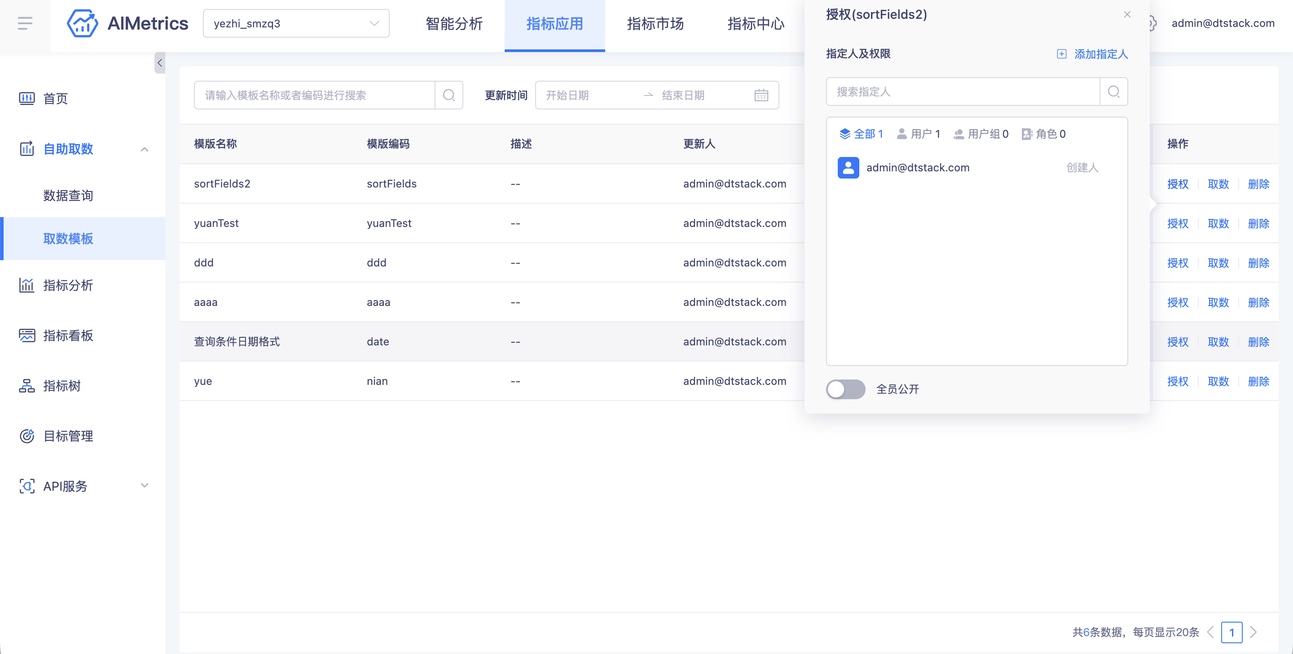
Task: Close the 授权 popup panel
Action: pyautogui.click(x=1127, y=14)
